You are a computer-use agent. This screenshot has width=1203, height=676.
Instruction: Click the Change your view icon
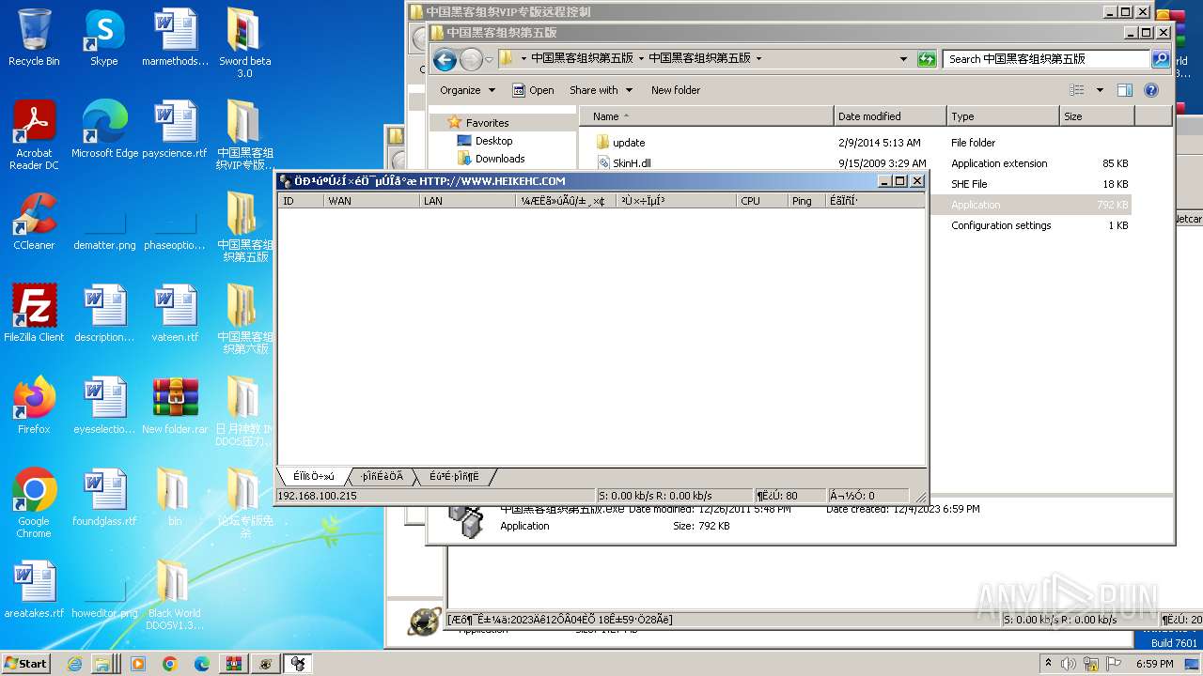click(x=1077, y=90)
